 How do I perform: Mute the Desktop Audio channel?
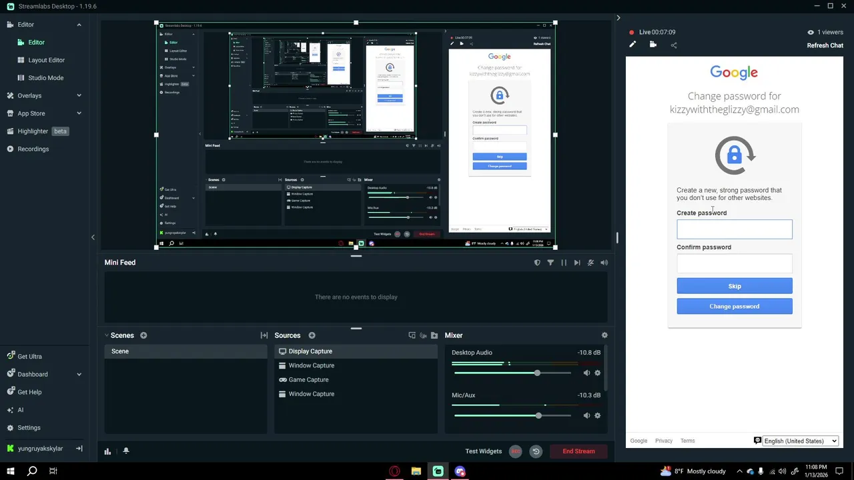[586, 373]
